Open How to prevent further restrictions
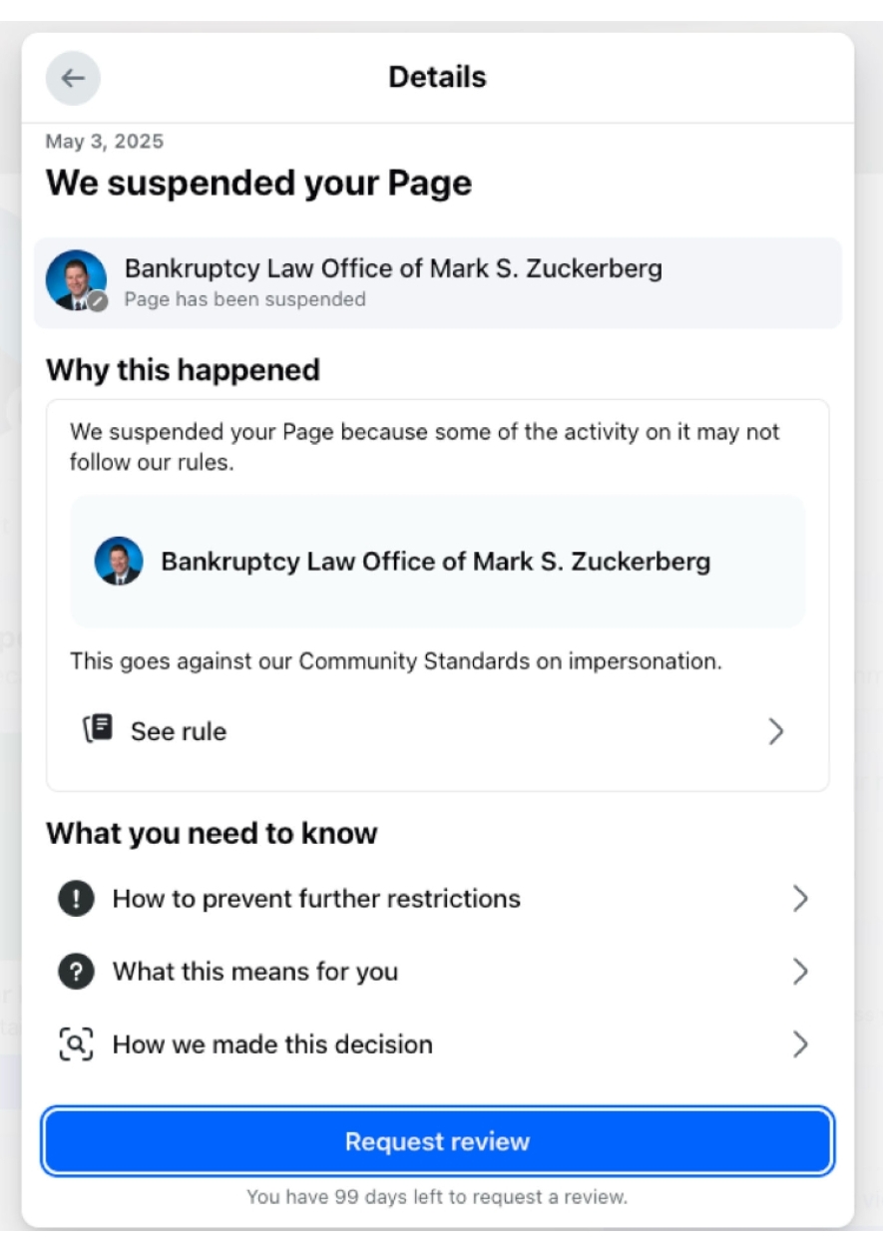The height and width of the screenshot is (1243, 883). coord(316,899)
